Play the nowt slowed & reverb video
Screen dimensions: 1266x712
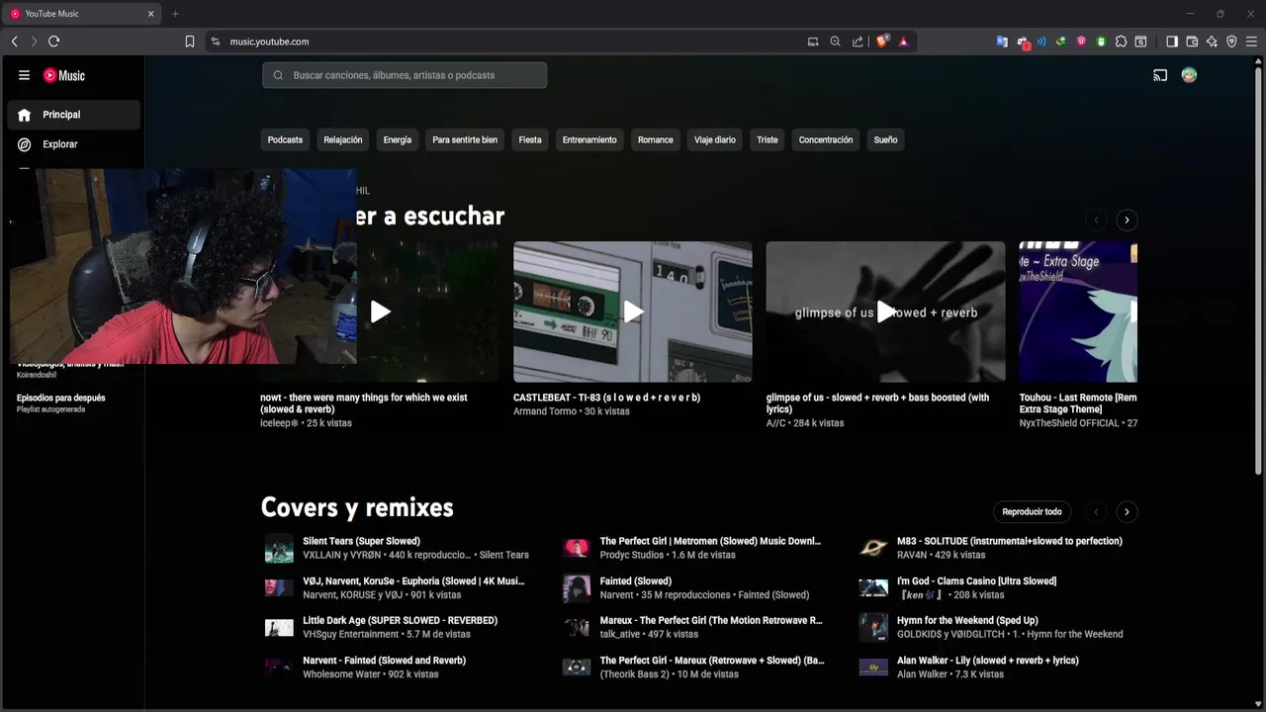(x=380, y=311)
